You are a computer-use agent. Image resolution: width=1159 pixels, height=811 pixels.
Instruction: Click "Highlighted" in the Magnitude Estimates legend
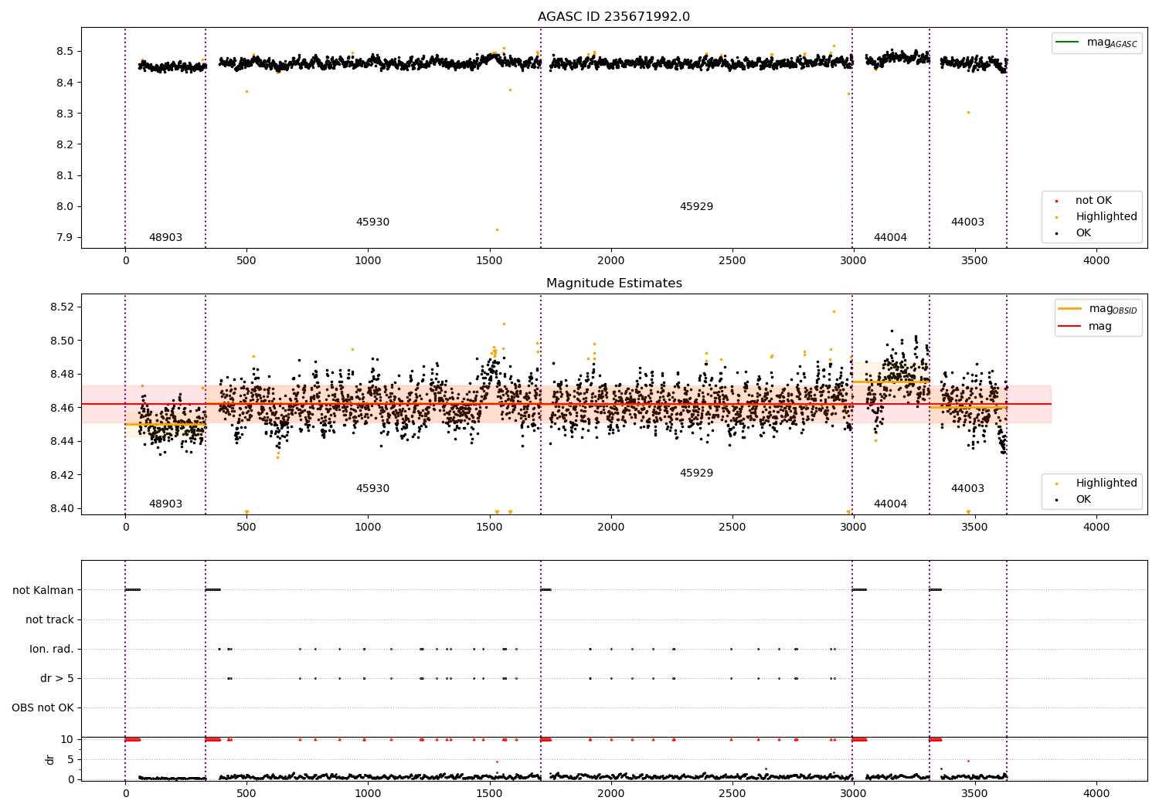(1106, 484)
